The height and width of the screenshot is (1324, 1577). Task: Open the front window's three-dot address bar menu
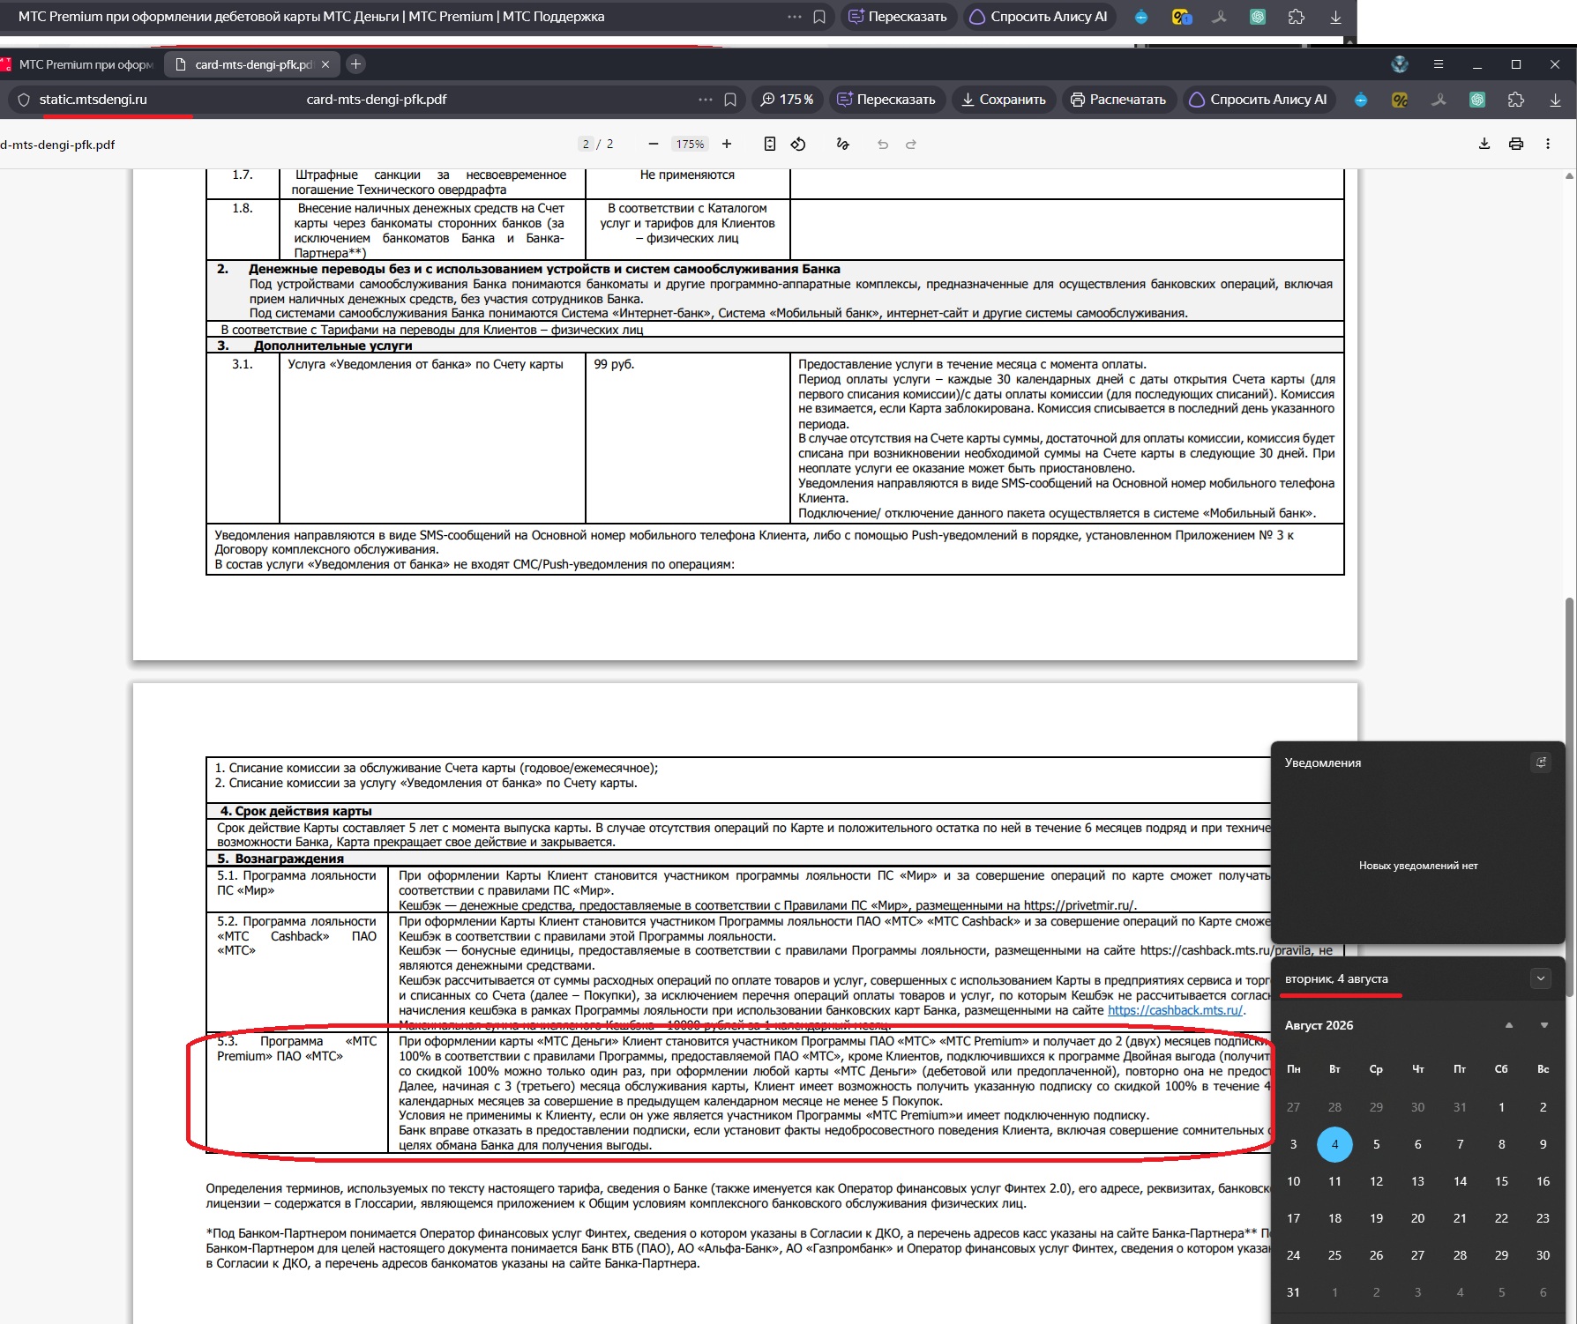pyautogui.click(x=706, y=100)
